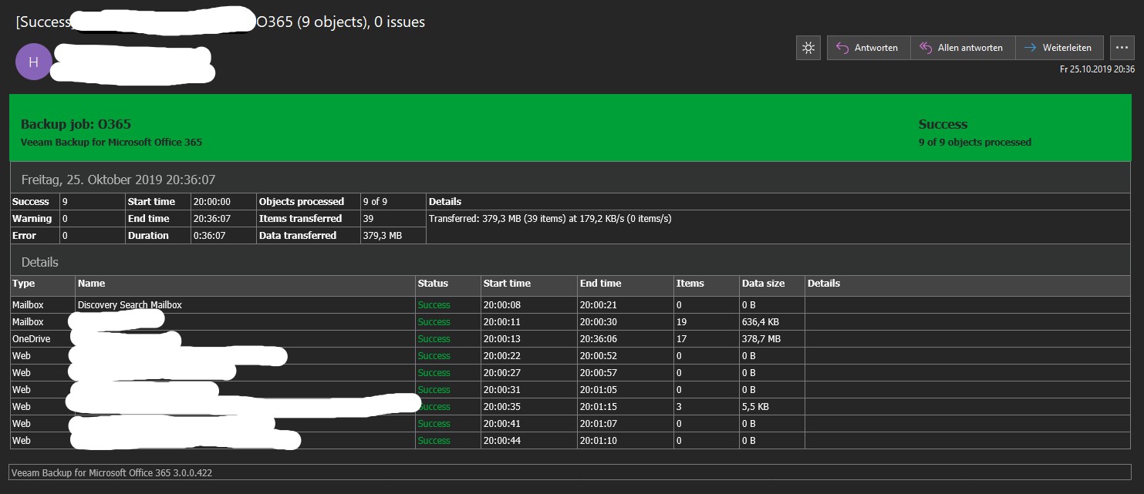Select Success status in green banner
Image resolution: width=1144 pixels, height=494 pixels.
[x=943, y=124]
